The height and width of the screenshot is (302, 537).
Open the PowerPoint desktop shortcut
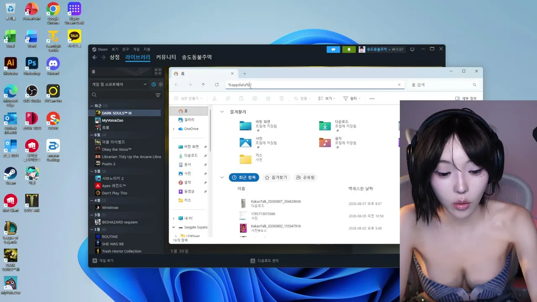click(32, 11)
